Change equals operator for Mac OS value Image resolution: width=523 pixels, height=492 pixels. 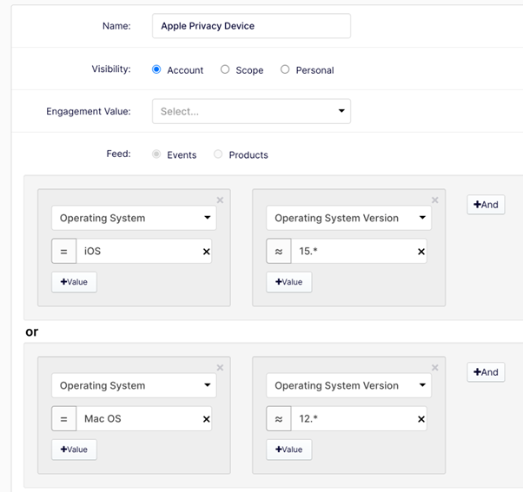coord(63,419)
